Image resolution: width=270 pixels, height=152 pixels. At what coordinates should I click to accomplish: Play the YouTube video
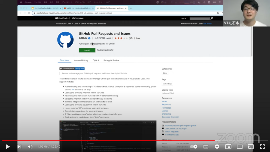pos(8,147)
